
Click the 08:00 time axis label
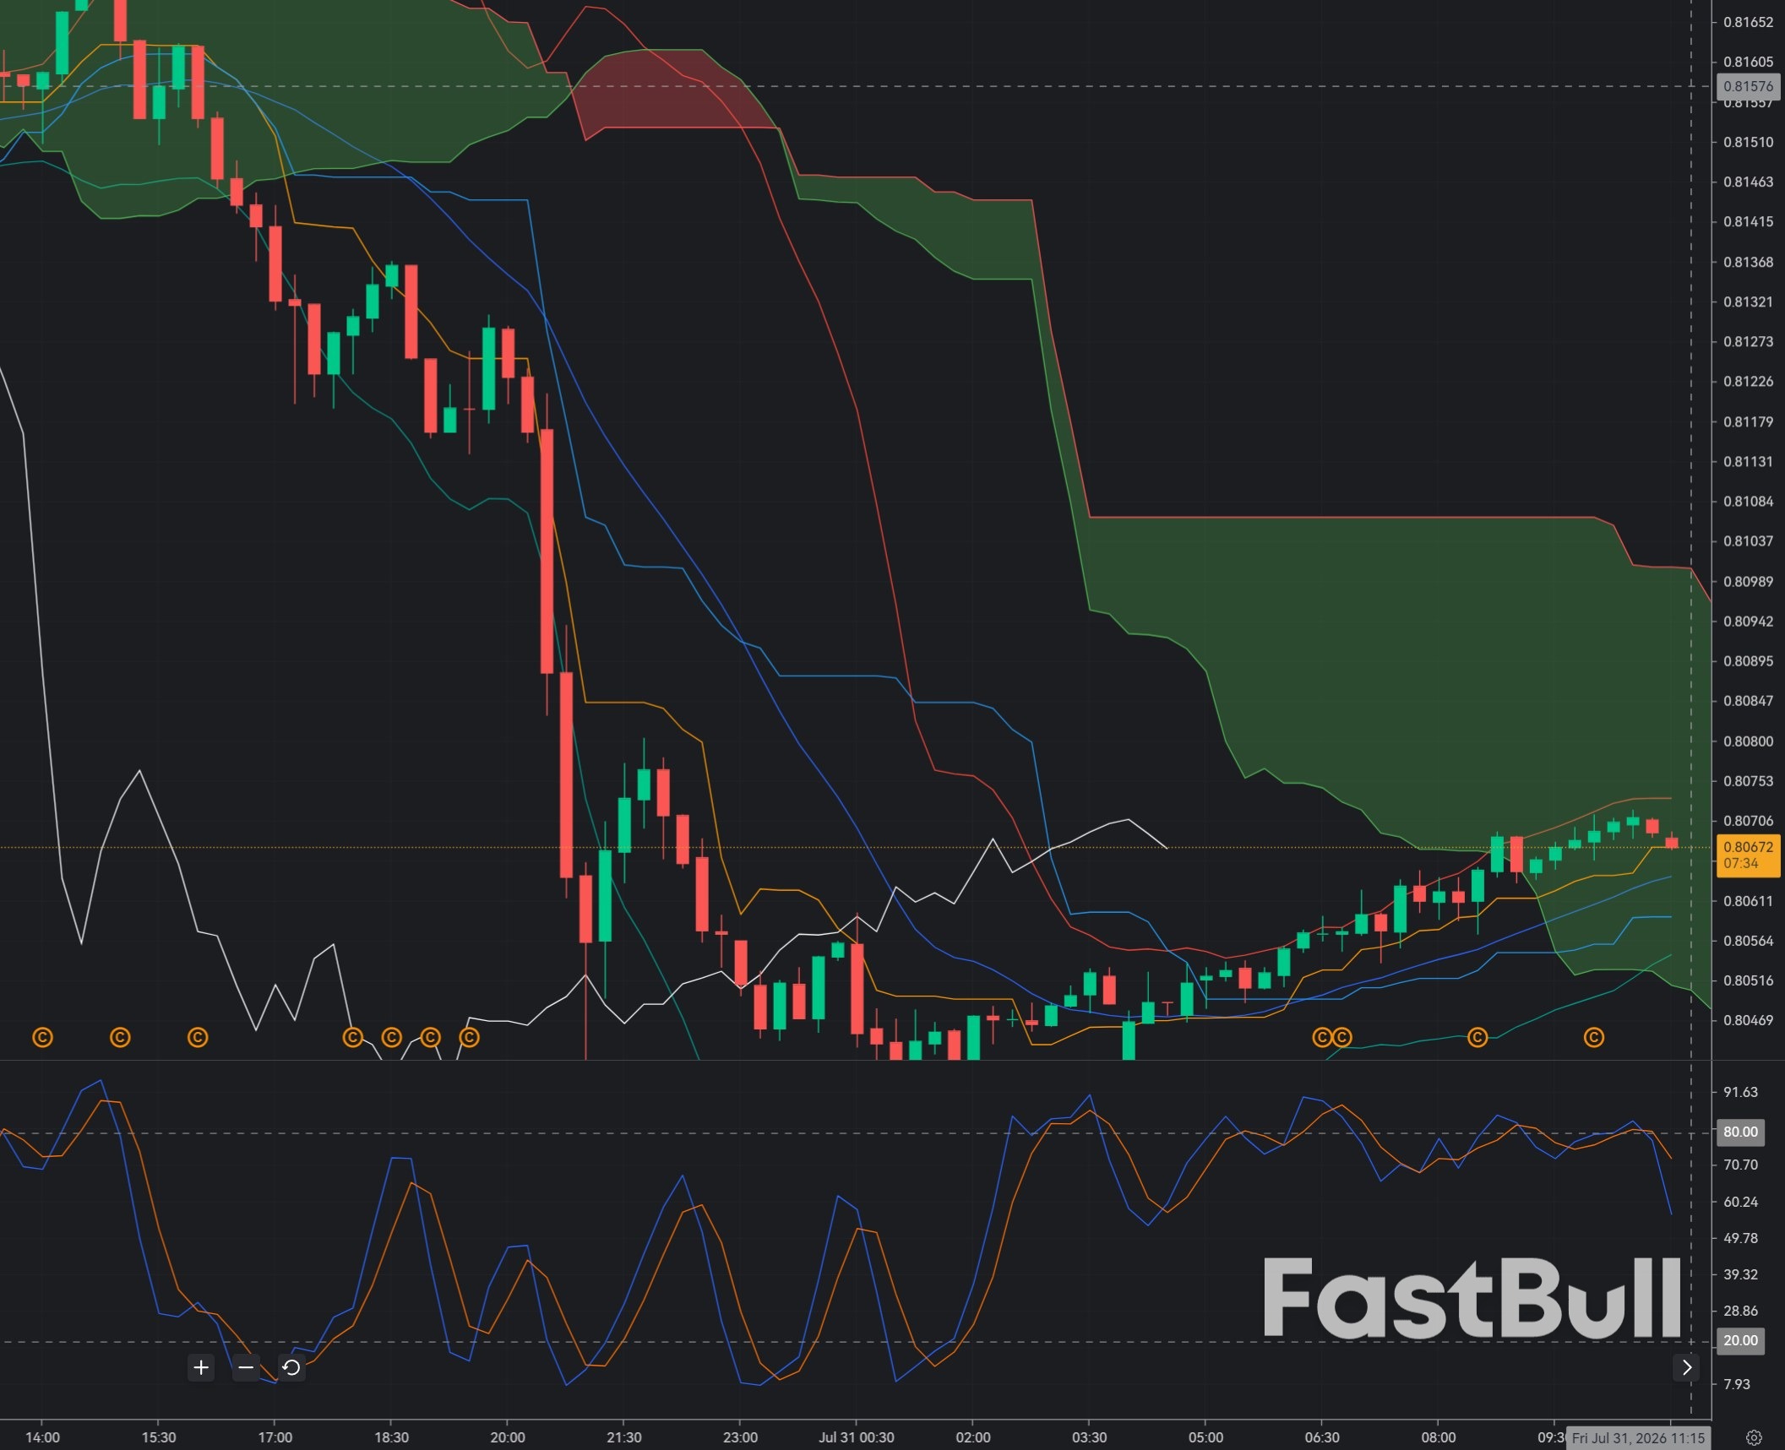click(1439, 1437)
